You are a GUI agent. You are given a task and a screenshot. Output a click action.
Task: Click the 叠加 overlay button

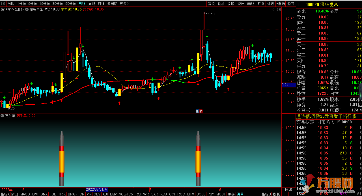[x=221, y=4]
